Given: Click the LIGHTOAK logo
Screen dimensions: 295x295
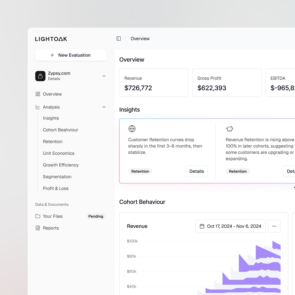Looking at the screenshot, I should point(51,39).
